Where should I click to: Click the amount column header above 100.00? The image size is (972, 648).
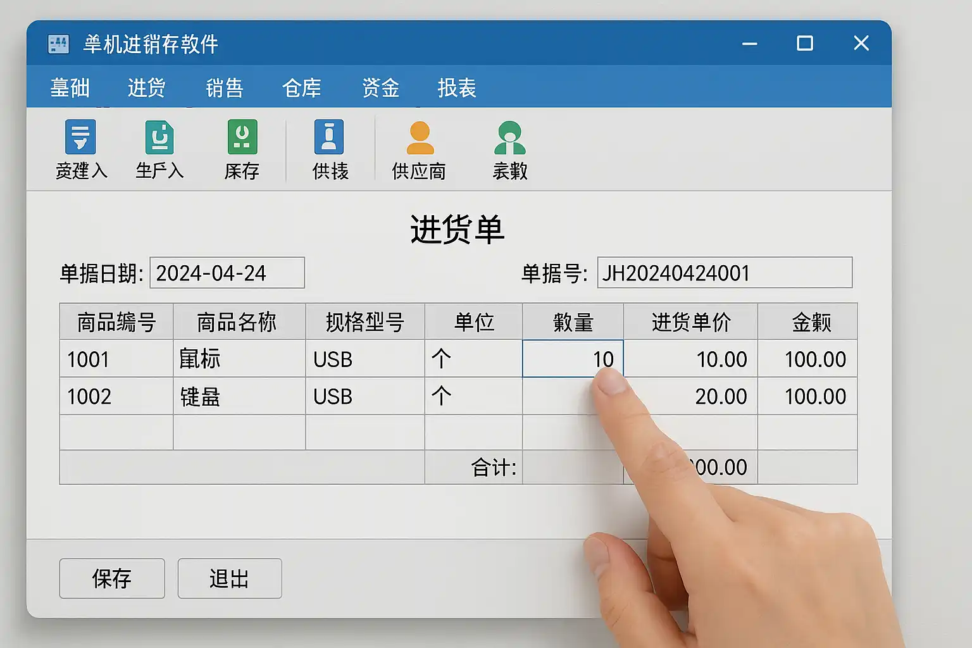point(807,321)
